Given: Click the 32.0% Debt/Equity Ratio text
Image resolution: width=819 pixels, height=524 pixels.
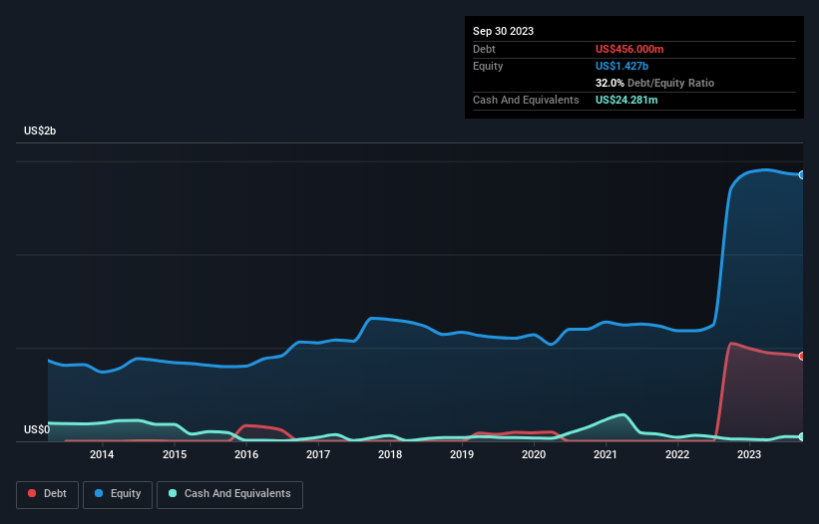Looking at the screenshot, I should point(654,83).
